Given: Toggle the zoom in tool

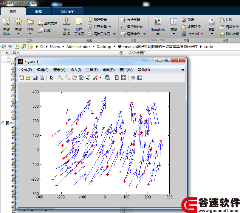Looking at the screenshot, I should point(61,78).
